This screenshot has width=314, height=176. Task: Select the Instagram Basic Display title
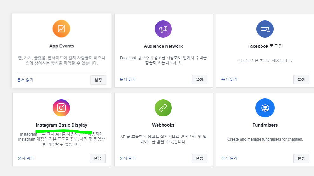(x=61, y=125)
